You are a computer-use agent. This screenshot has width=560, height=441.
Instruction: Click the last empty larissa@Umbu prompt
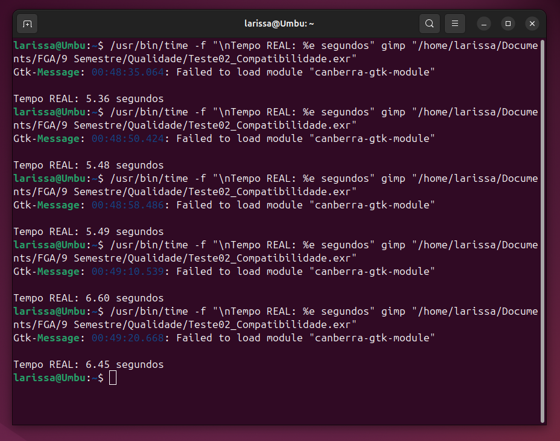[x=59, y=378]
